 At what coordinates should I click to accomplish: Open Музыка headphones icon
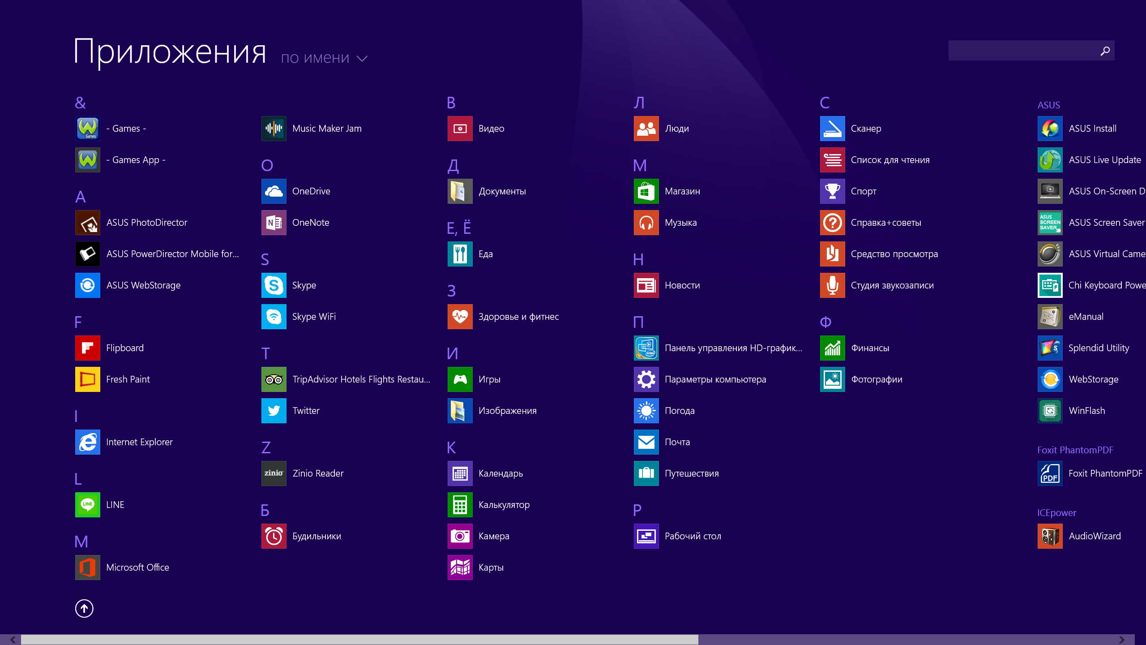pyautogui.click(x=646, y=223)
